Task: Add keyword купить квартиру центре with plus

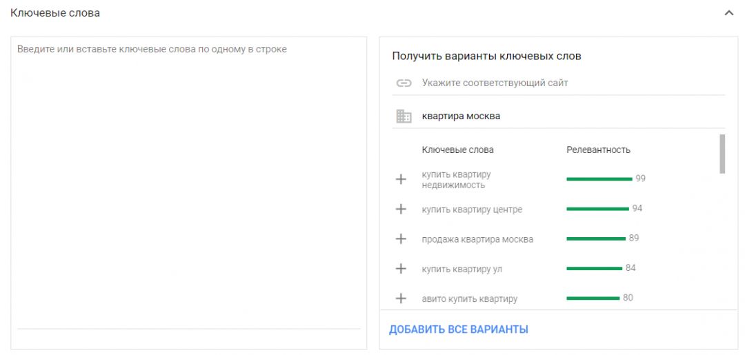Action: pyautogui.click(x=401, y=210)
